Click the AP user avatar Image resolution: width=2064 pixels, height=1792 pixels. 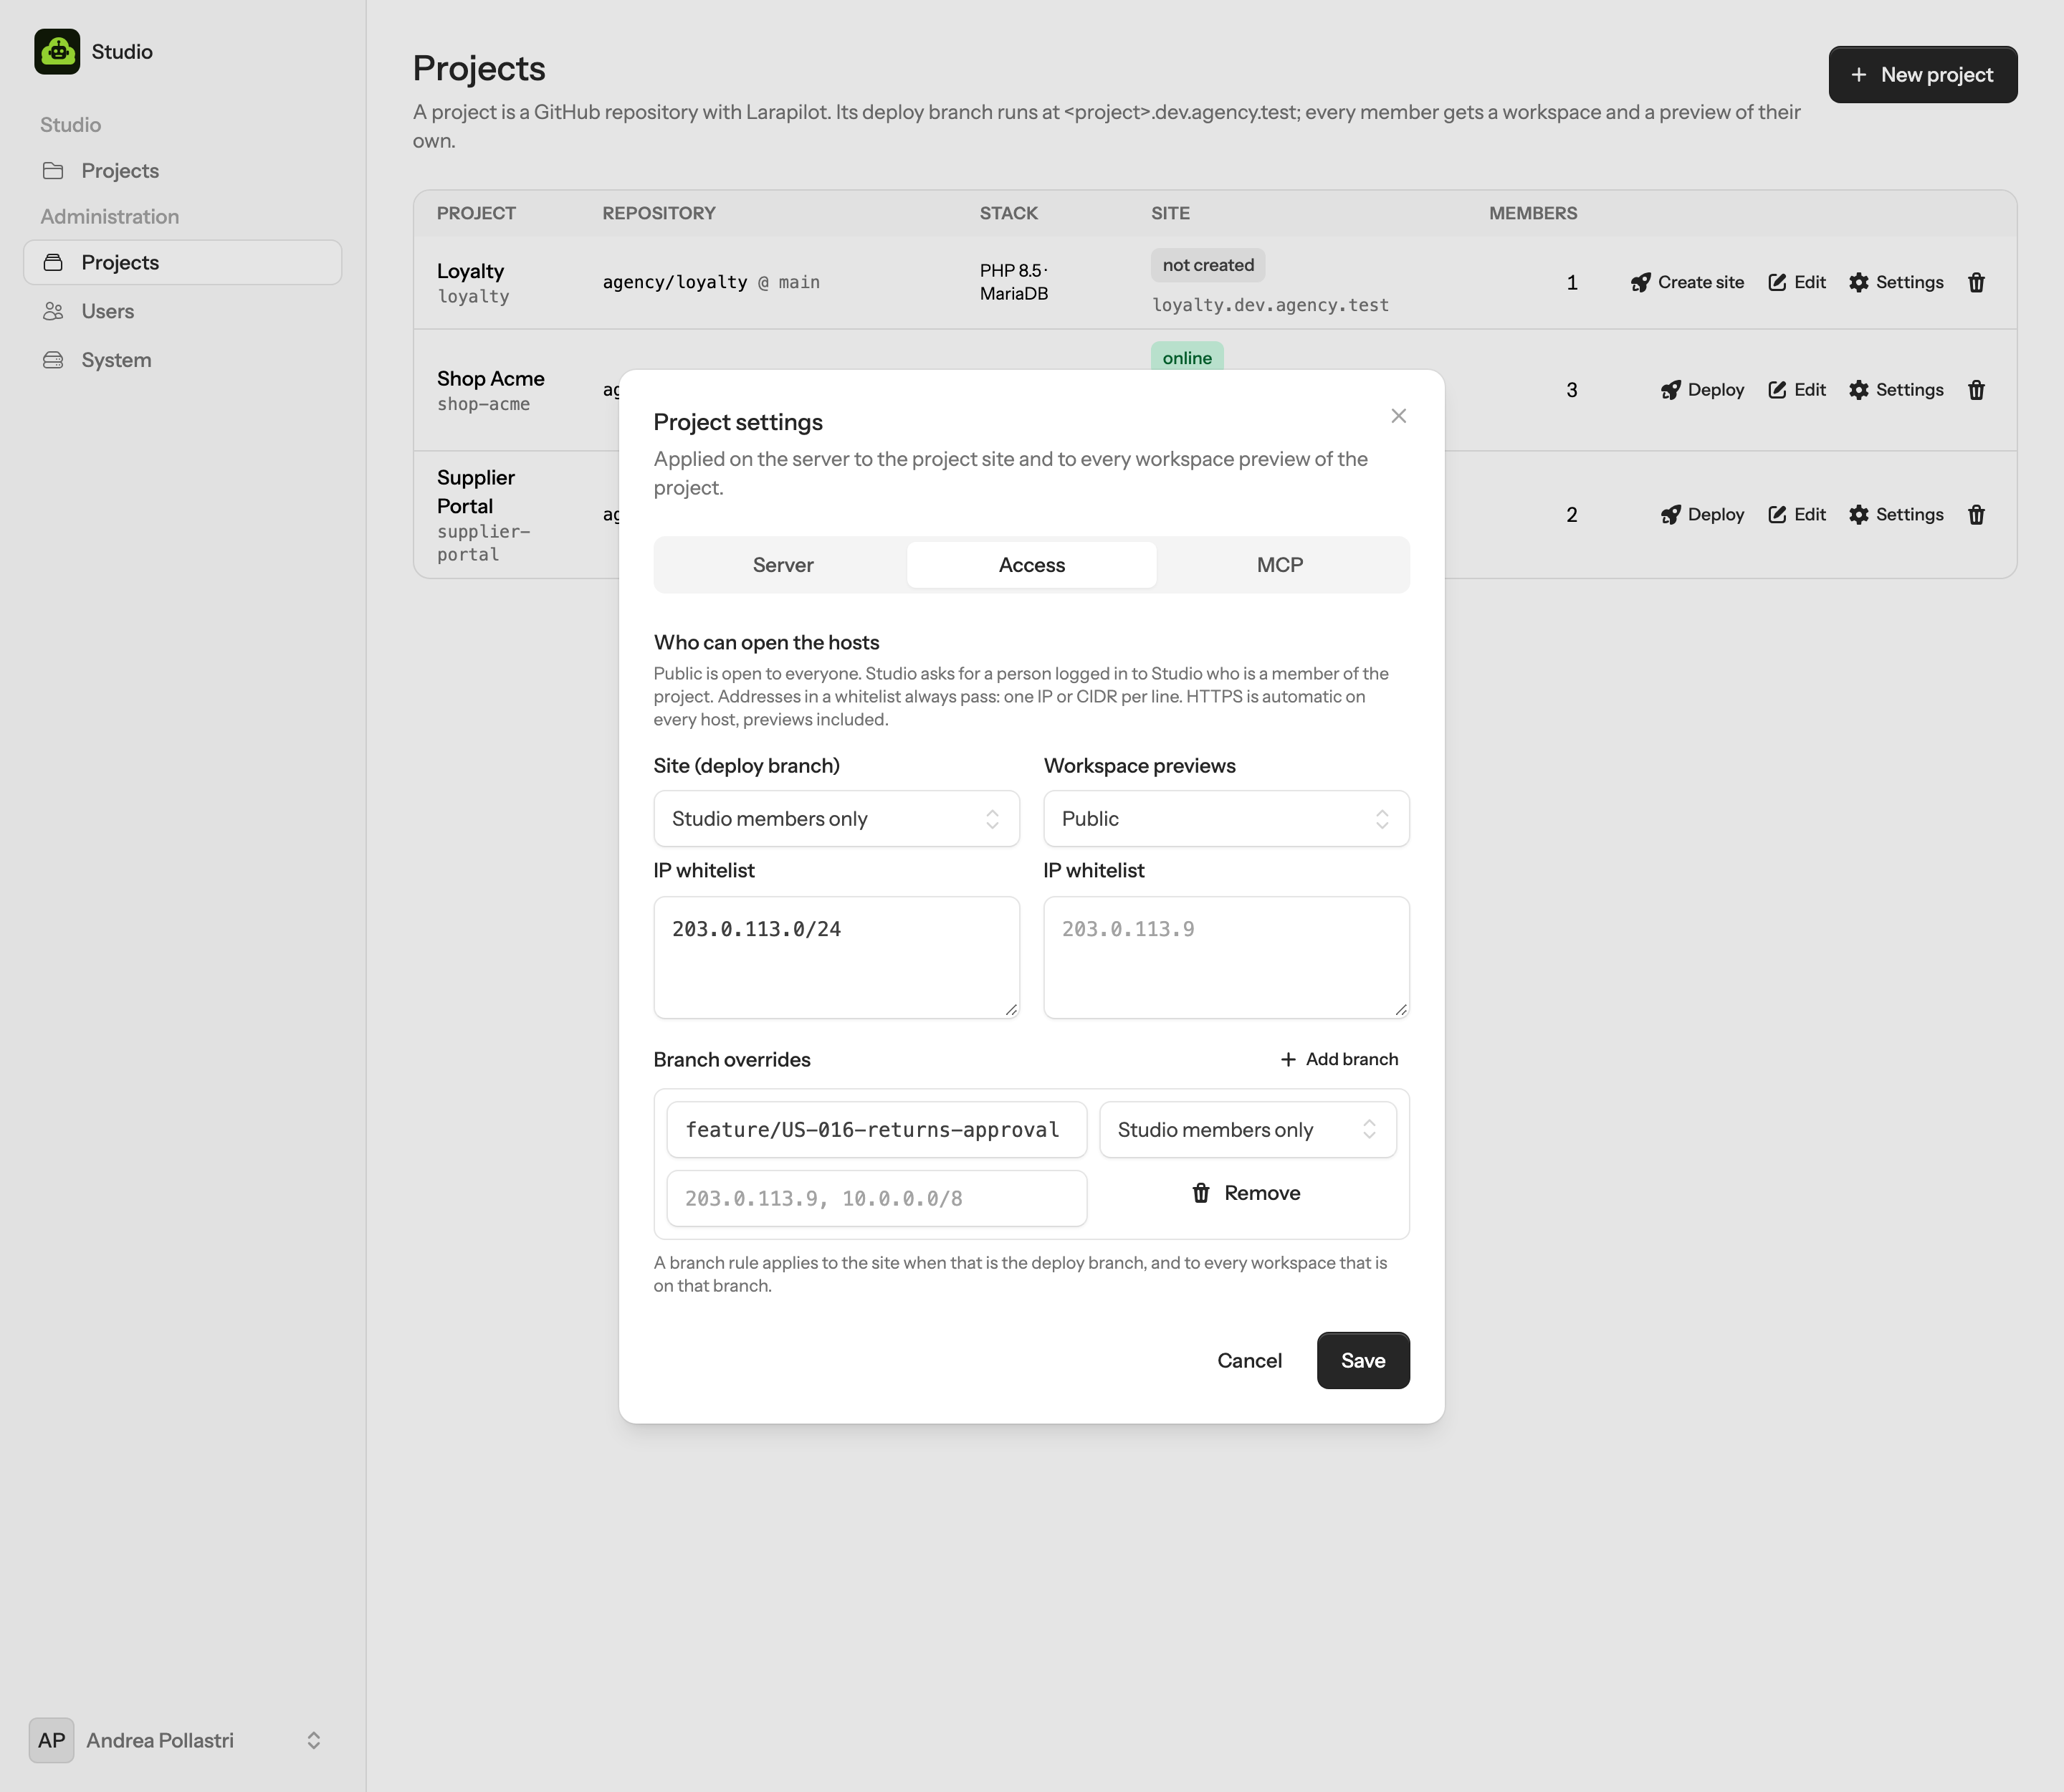(x=52, y=1740)
